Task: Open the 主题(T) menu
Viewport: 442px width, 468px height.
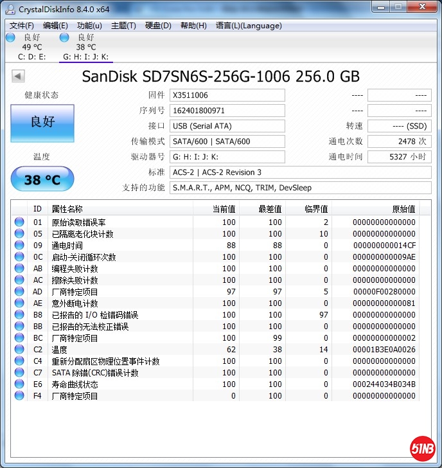Action: tap(123, 26)
